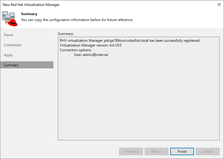This screenshot has width=224, height=159.
Task: Click the dialog title bar text
Action: pos(31,4)
